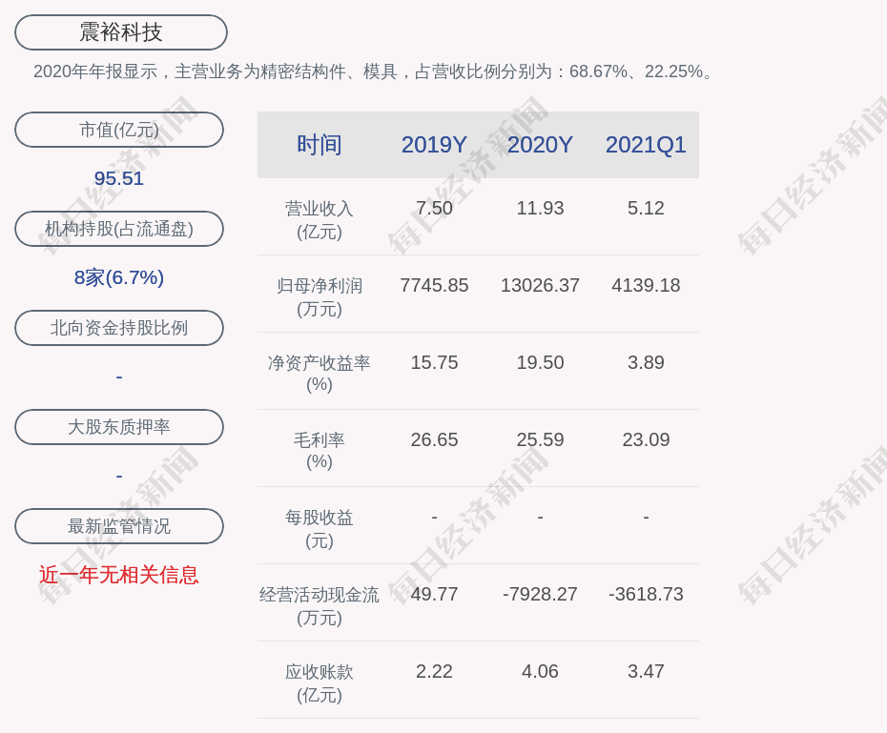887x733 pixels.
Task: Select the 机构持股(占流通盘) pill
Action: [119, 229]
